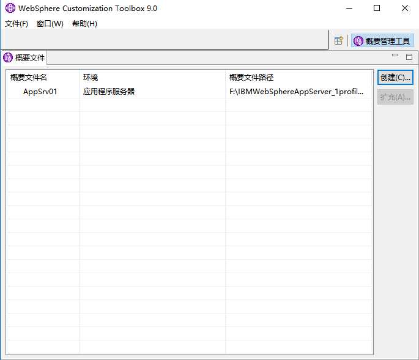Open the 窗口(W) menu
The image size is (419, 360).
[x=50, y=24]
